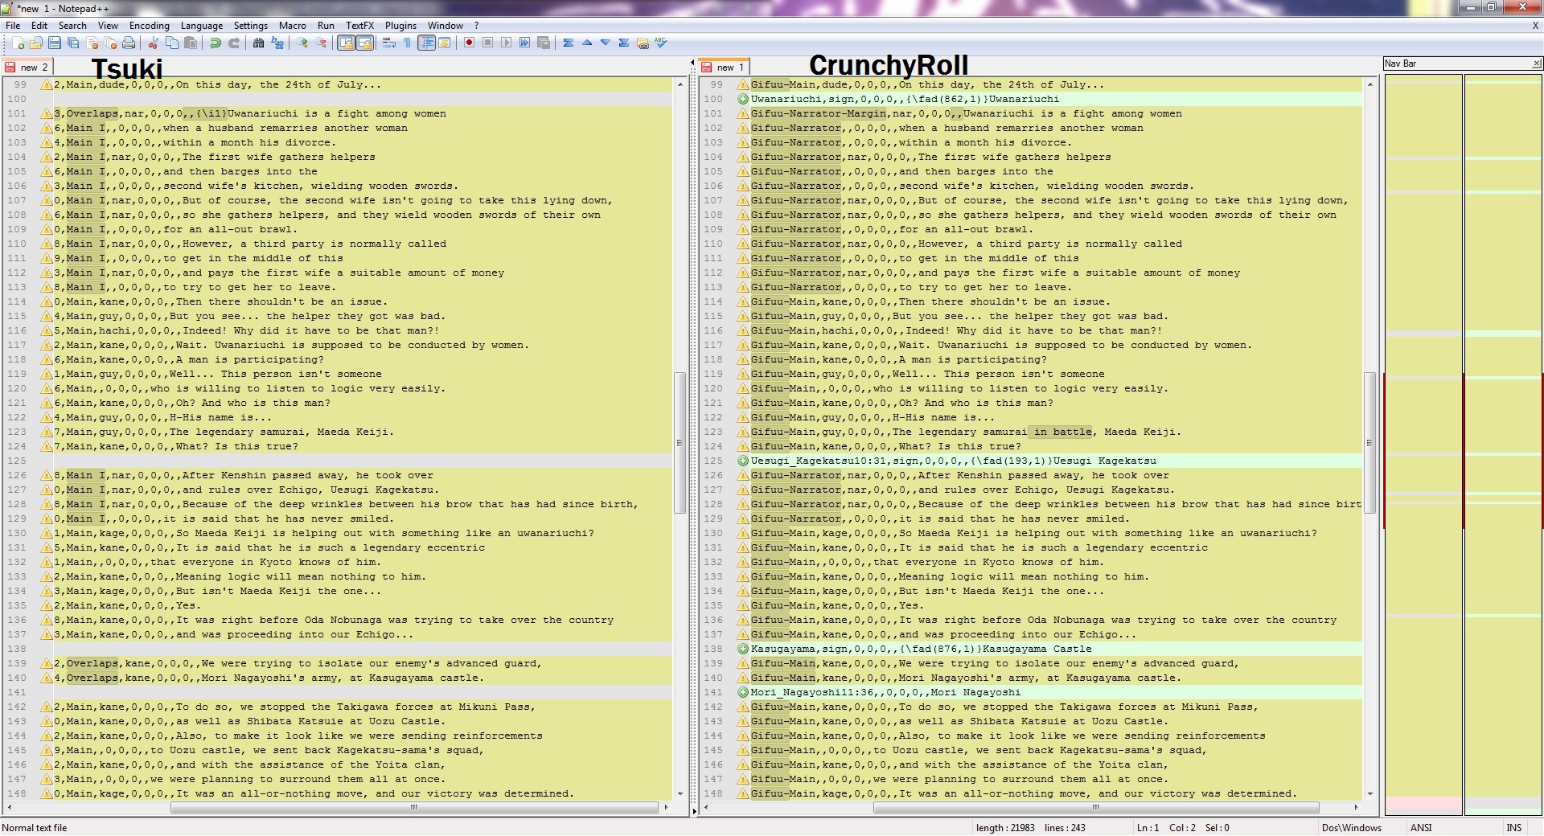
Task: Click the right pane scroll up arrow
Action: pyautogui.click(x=1370, y=84)
